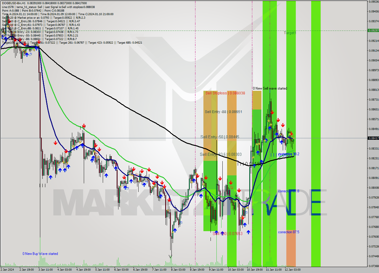Click 'Target 685: 0.04521' in header
This screenshot has height=273, width=379.
click(130, 42)
